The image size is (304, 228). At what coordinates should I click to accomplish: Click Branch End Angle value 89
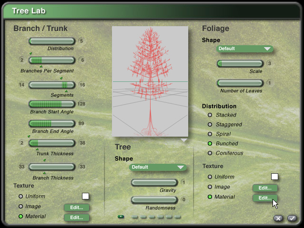[x=81, y=124]
